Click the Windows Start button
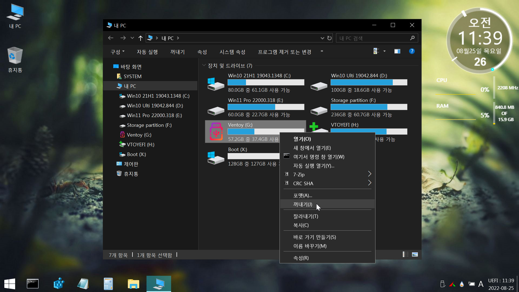Viewport: 519px width, 292px height. 10,284
